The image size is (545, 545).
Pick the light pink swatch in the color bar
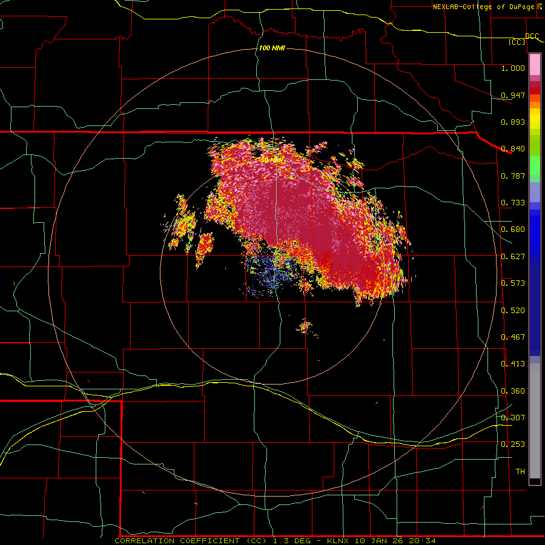point(535,65)
